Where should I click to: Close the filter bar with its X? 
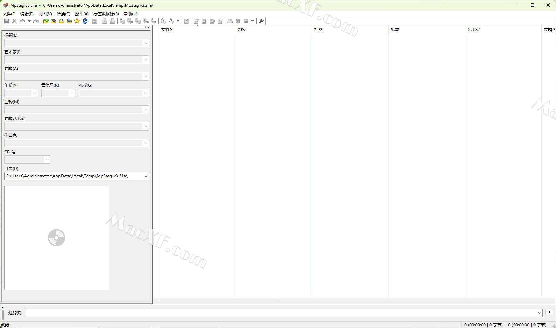click(3, 307)
